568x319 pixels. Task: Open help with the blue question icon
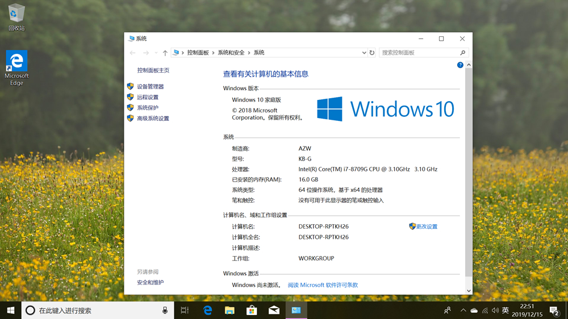460,65
